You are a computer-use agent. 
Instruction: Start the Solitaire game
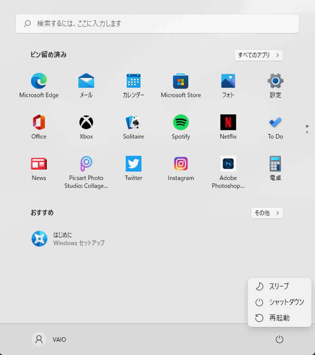click(134, 127)
